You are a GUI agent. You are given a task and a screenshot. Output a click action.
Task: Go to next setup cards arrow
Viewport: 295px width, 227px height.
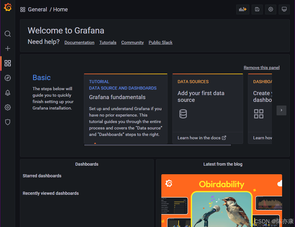281,110
